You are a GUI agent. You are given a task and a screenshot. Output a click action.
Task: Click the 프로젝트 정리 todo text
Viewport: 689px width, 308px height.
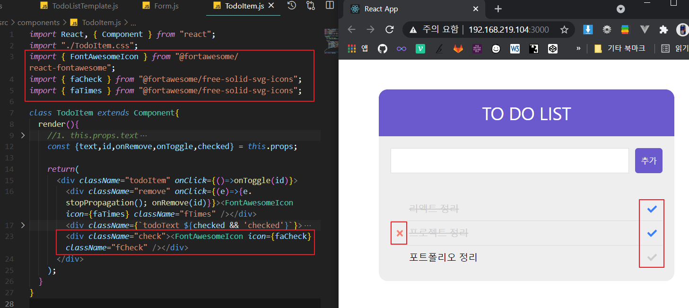pyautogui.click(x=438, y=233)
